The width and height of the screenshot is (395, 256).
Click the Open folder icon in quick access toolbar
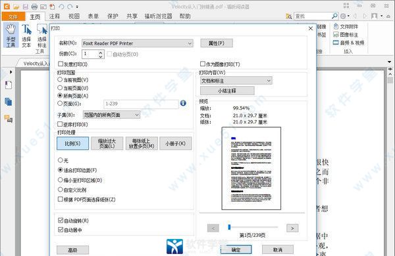point(16,7)
